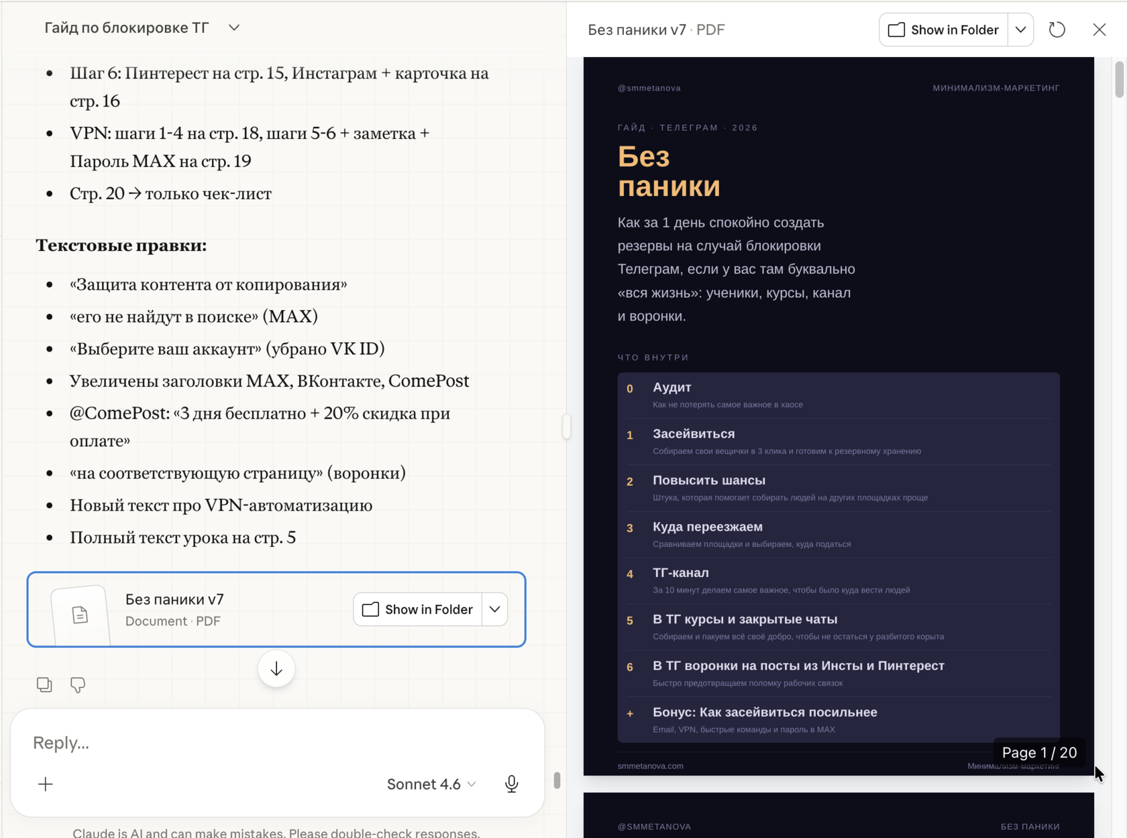Open the Гайд по блокировке ТГ chat title dropdown
Viewport: 1127px width, 838px height.
click(234, 28)
